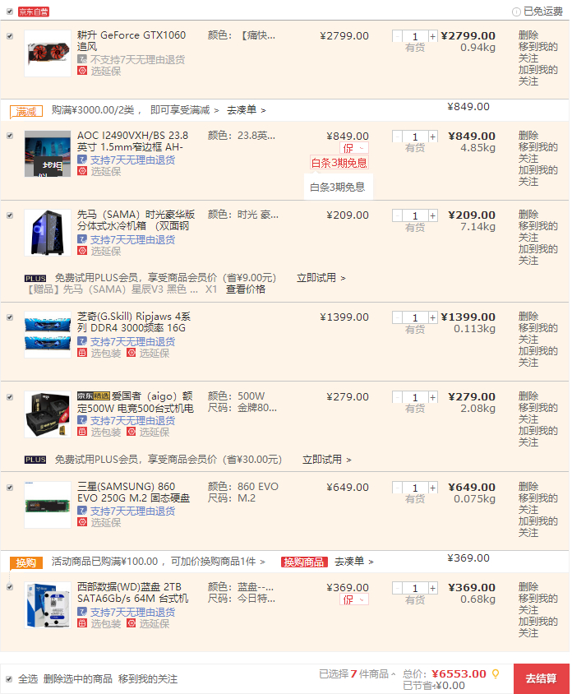This screenshot has width=572, height=694.
Task: Select 选包装 gift wrap icon for aigo PSU
Action: pos(82,432)
